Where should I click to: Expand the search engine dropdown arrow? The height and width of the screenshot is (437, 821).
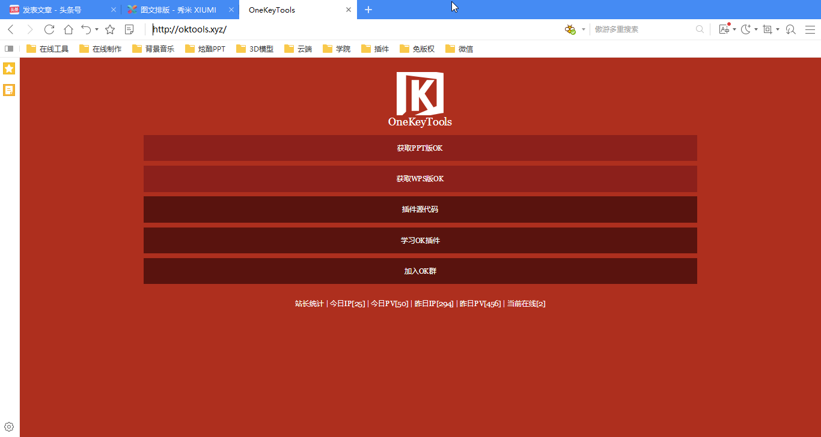tap(583, 29)
